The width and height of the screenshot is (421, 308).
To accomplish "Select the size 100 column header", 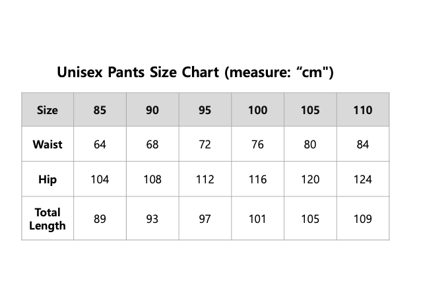I will tap(258, 109).
